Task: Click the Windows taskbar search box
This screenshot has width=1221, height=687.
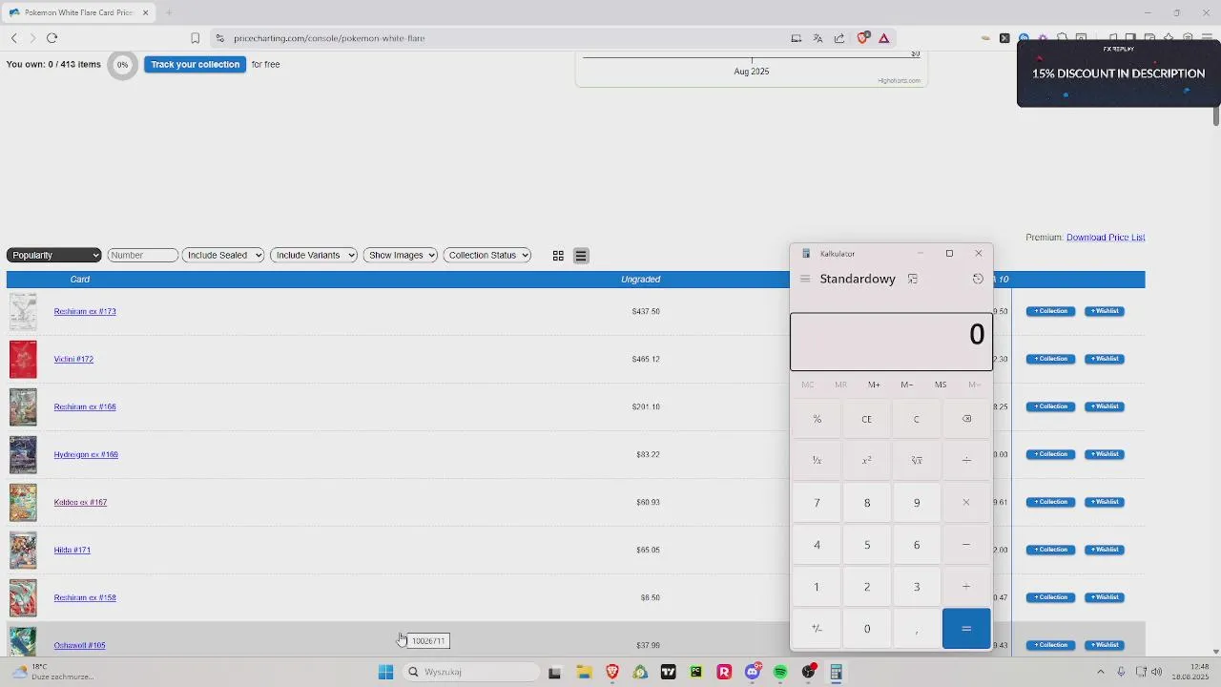Action: coord(472,673)
